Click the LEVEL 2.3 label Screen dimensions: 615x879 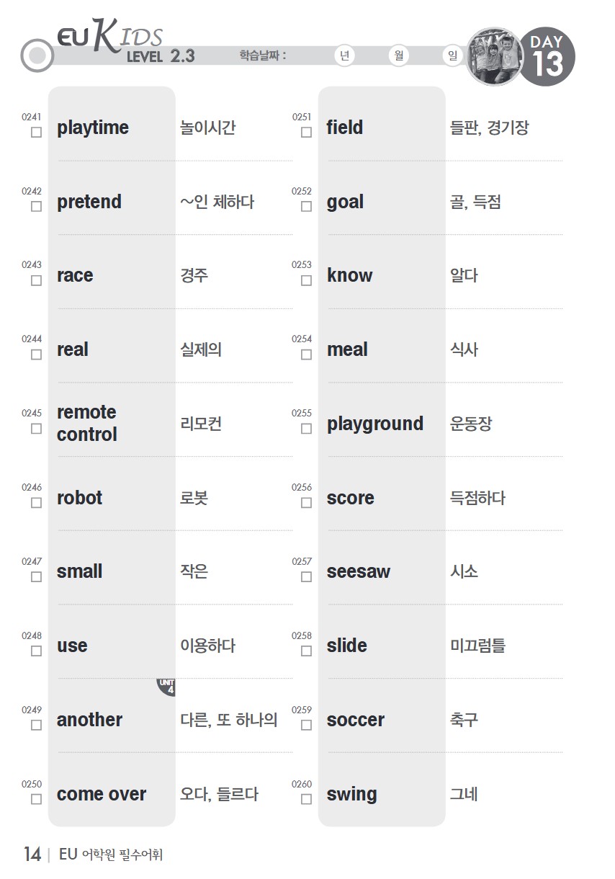pos(160,57)
